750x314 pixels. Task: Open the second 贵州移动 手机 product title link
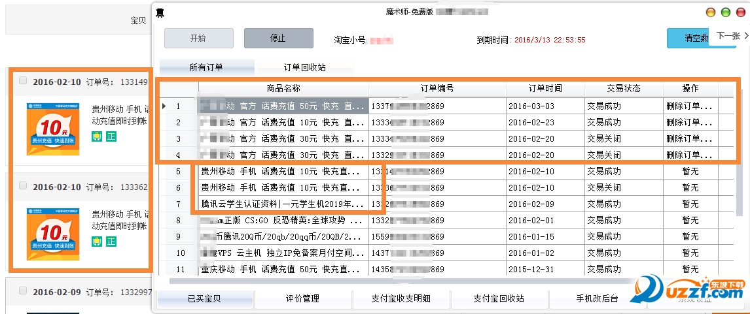(121, 220)
